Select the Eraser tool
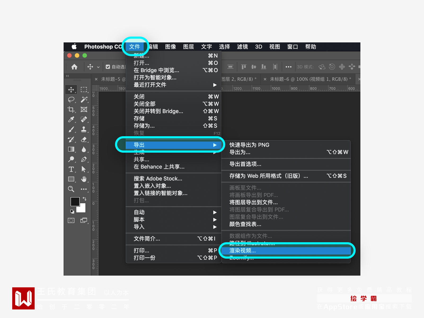 [x=84, y=139]
